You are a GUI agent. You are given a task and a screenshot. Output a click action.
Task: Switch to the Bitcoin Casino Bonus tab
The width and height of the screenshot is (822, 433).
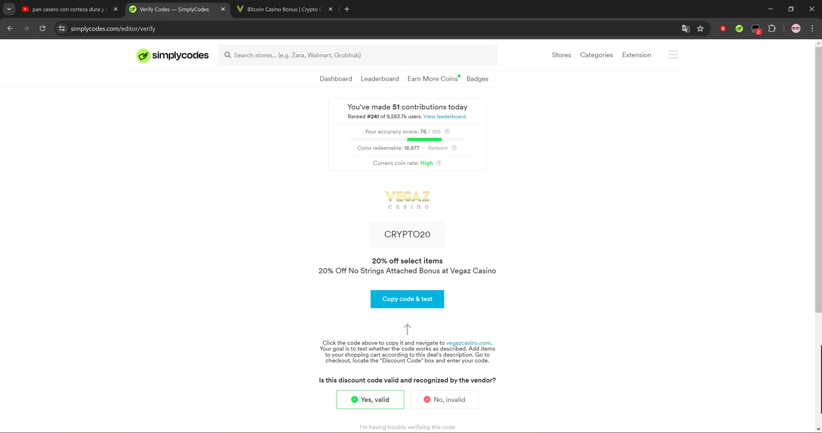(284, 9)
